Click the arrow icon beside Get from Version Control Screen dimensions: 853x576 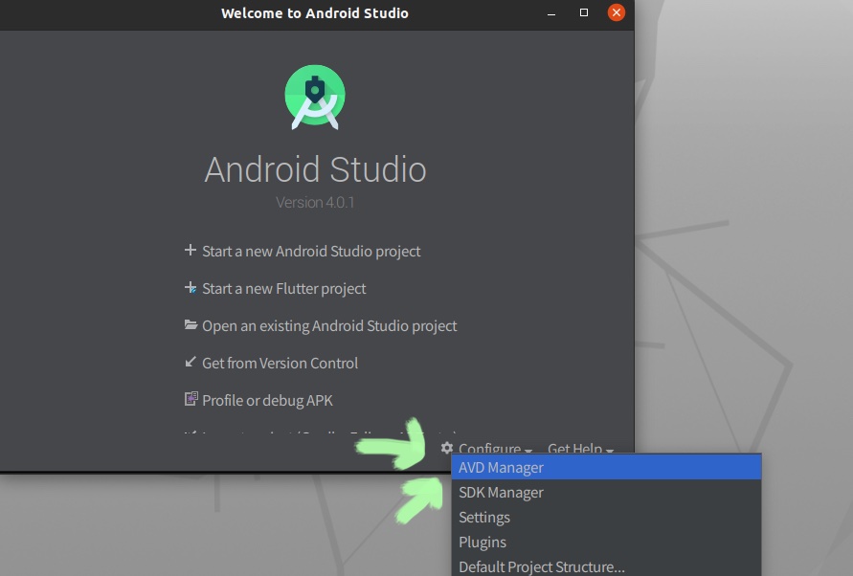pos(190,362)
